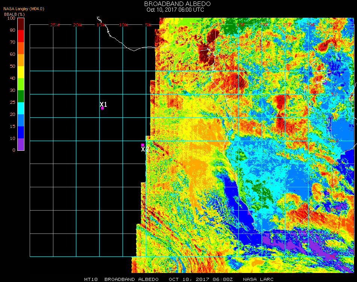The image size is (357, 282).
Task: Choose the dark green 25–30 legend swatch
Action: point(21,96)
